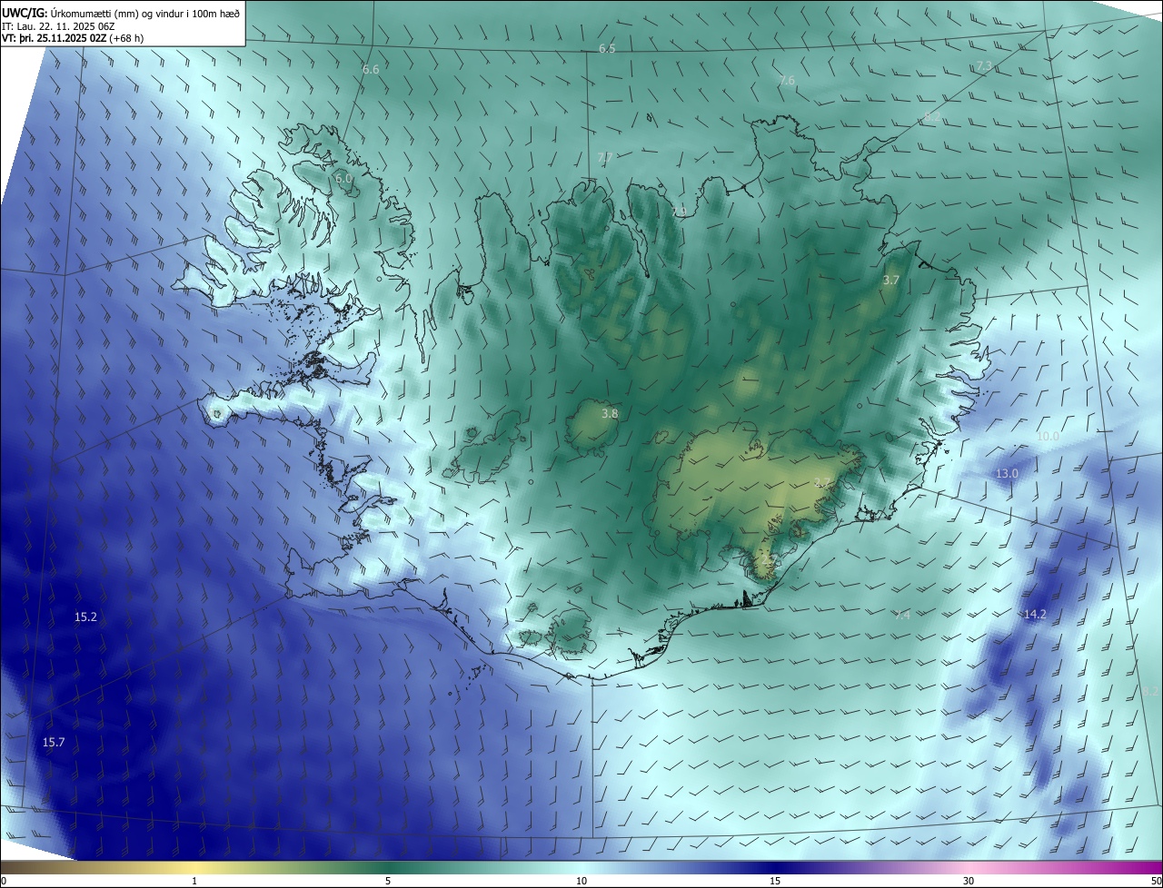Click the 15.7 value on the map

point(54,743)
